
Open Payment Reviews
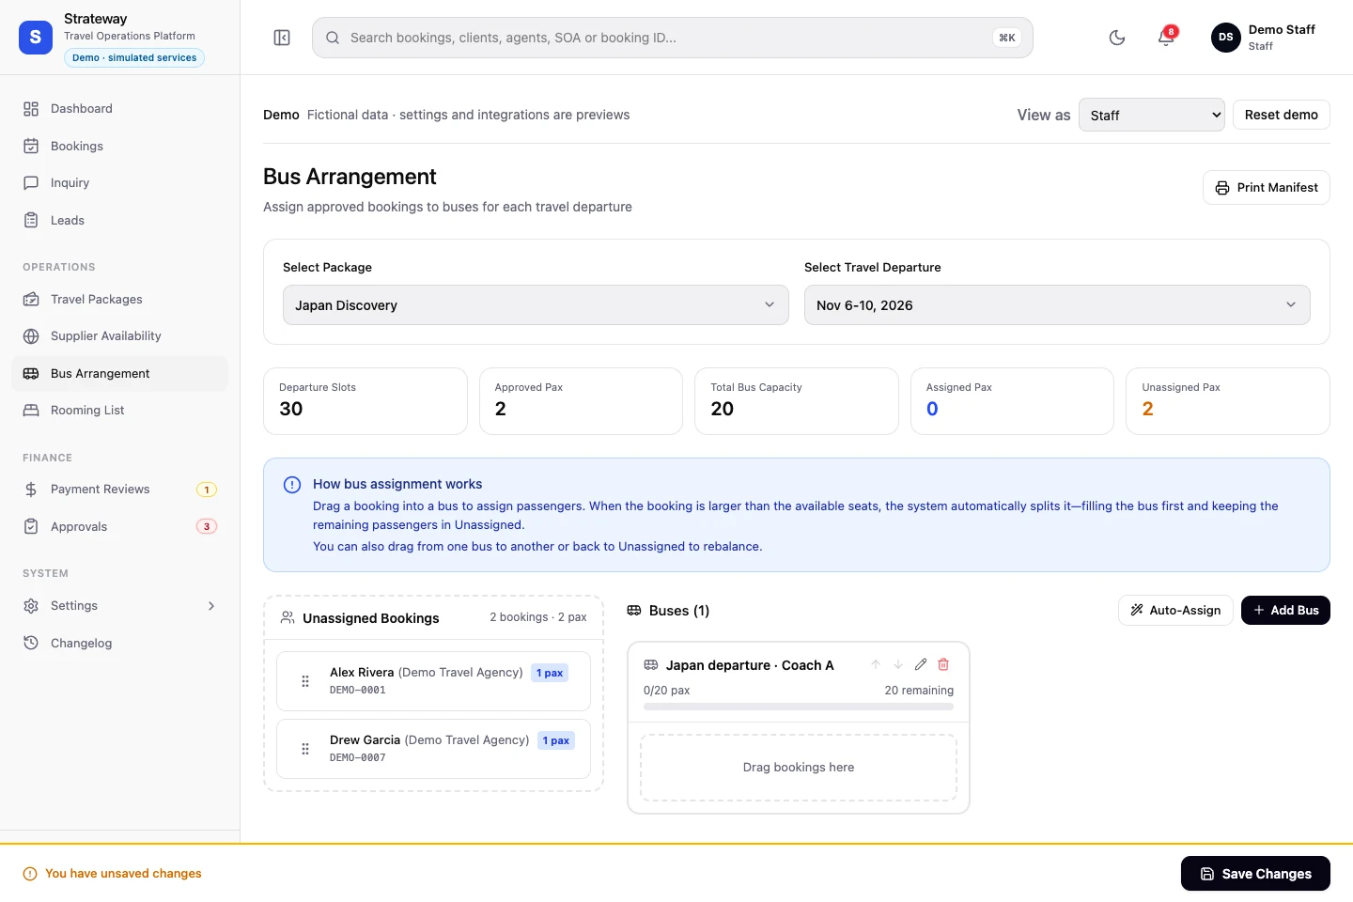point(119,490)
